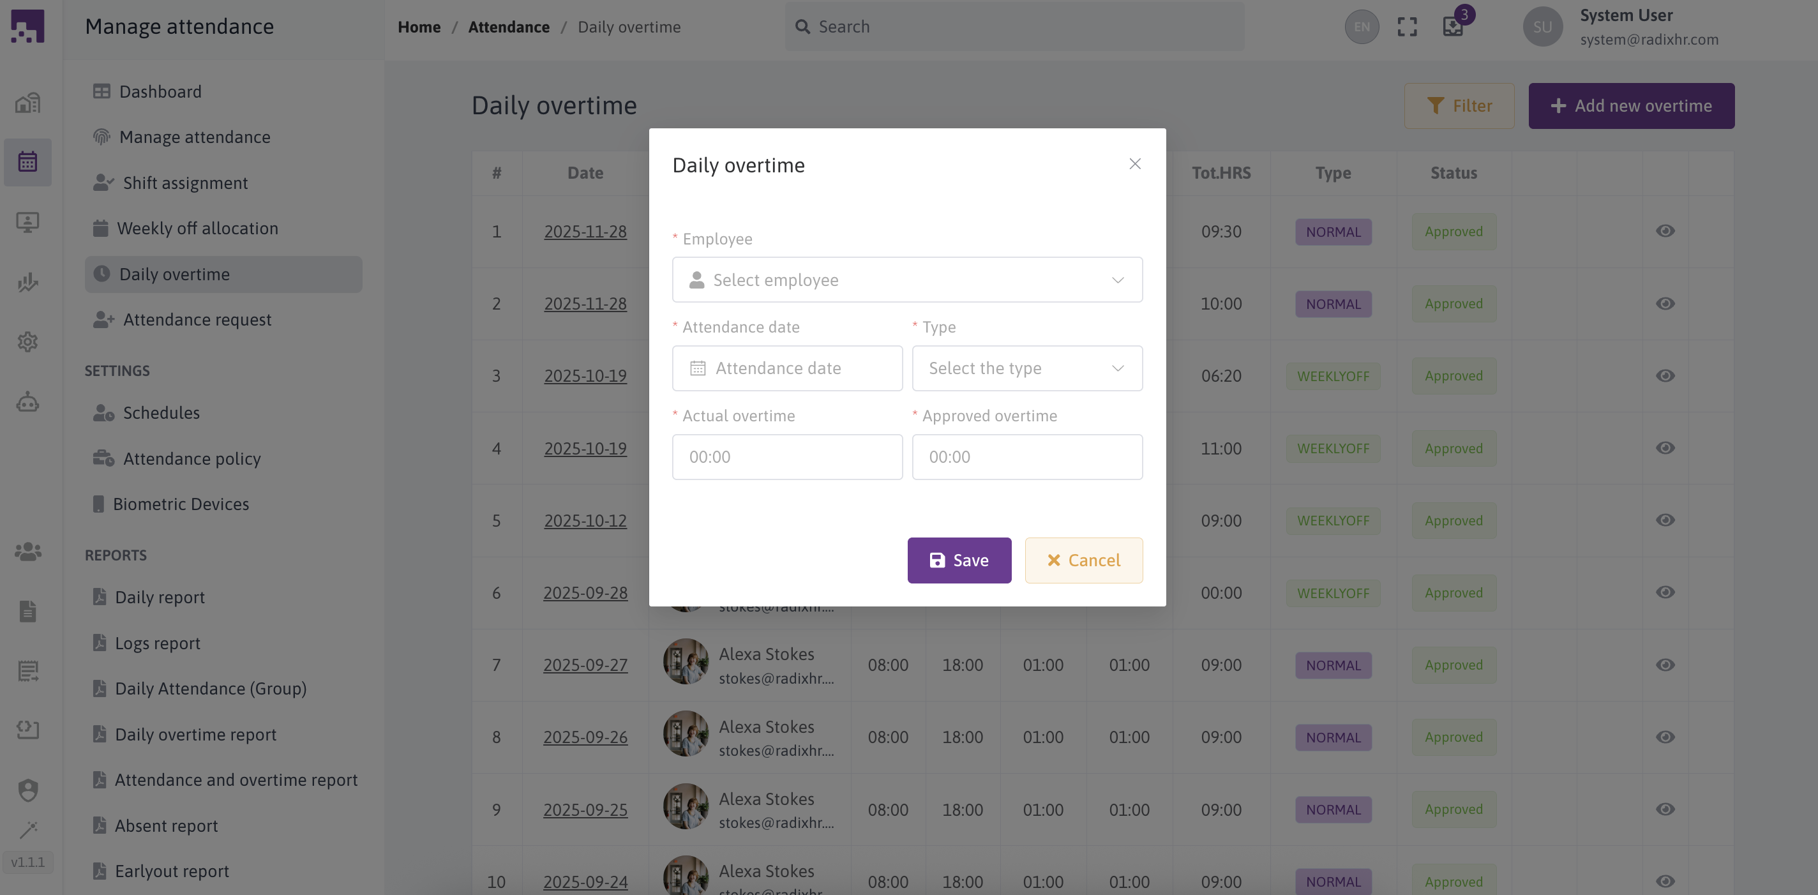Click the gear settings icon in left rail
Image resolution: width=1818 pixels, height=895 pixels.
(x=27, y=342)
